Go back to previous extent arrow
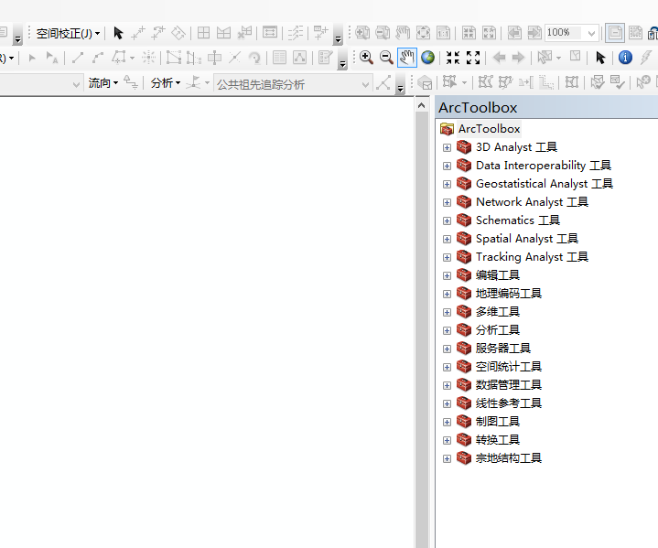658x548 pixels. 499,58
